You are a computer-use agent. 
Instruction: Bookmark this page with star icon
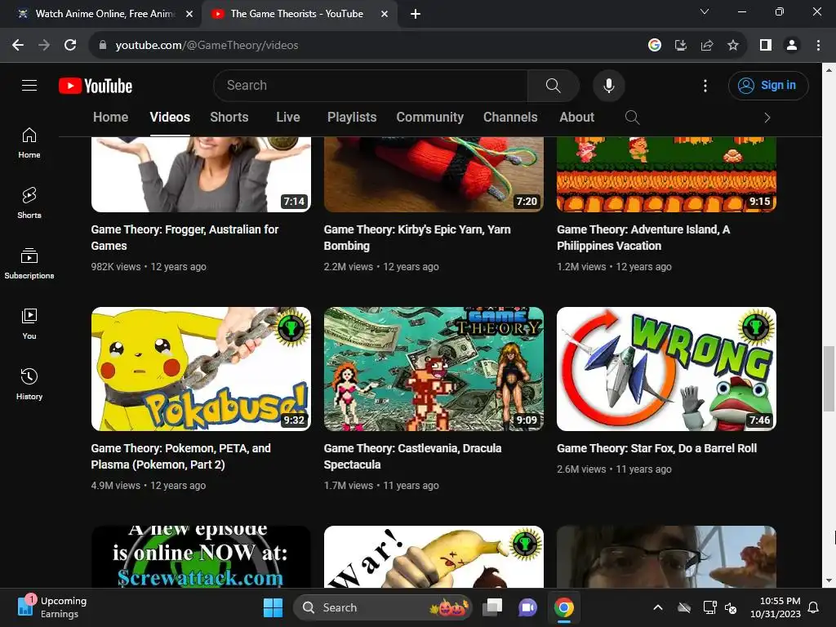point(733,46)
